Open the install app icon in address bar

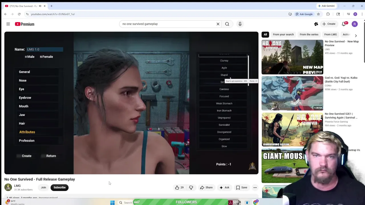pos(290,14)
